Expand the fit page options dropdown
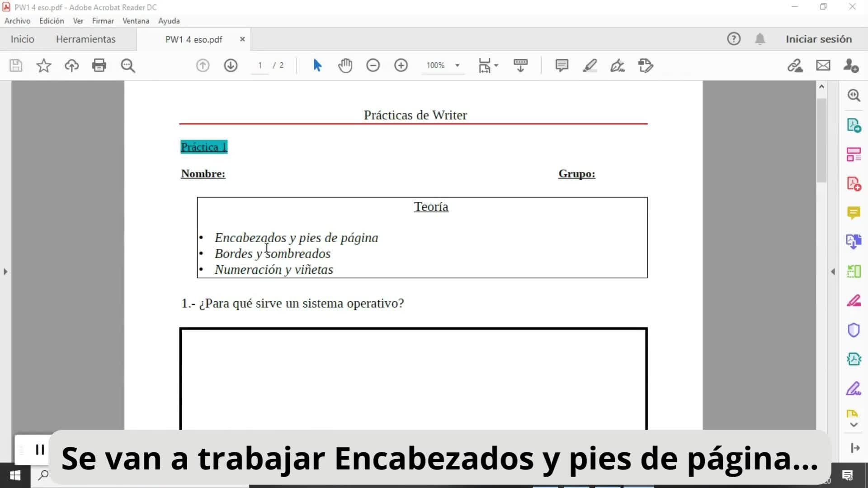 coord(496,66)
